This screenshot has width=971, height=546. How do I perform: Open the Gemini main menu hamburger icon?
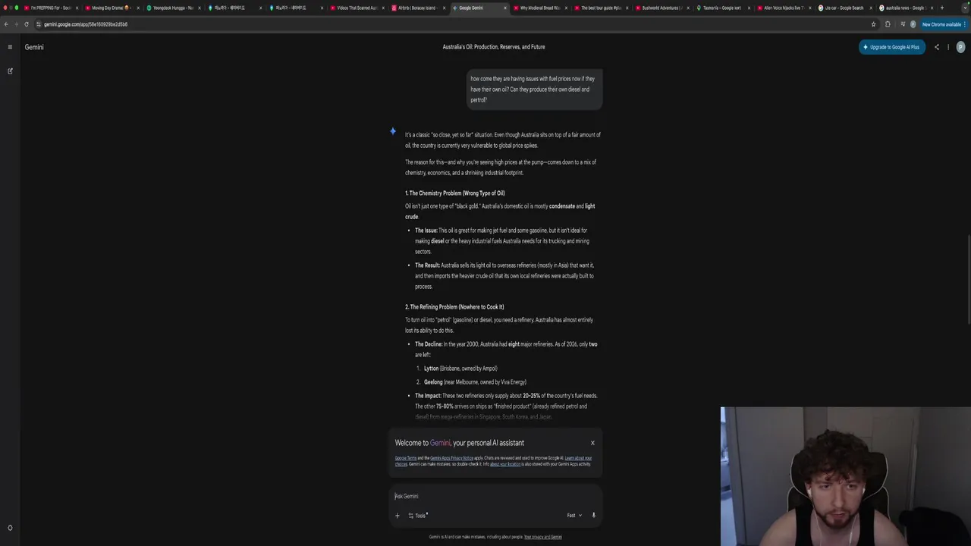tap(10, 47)
